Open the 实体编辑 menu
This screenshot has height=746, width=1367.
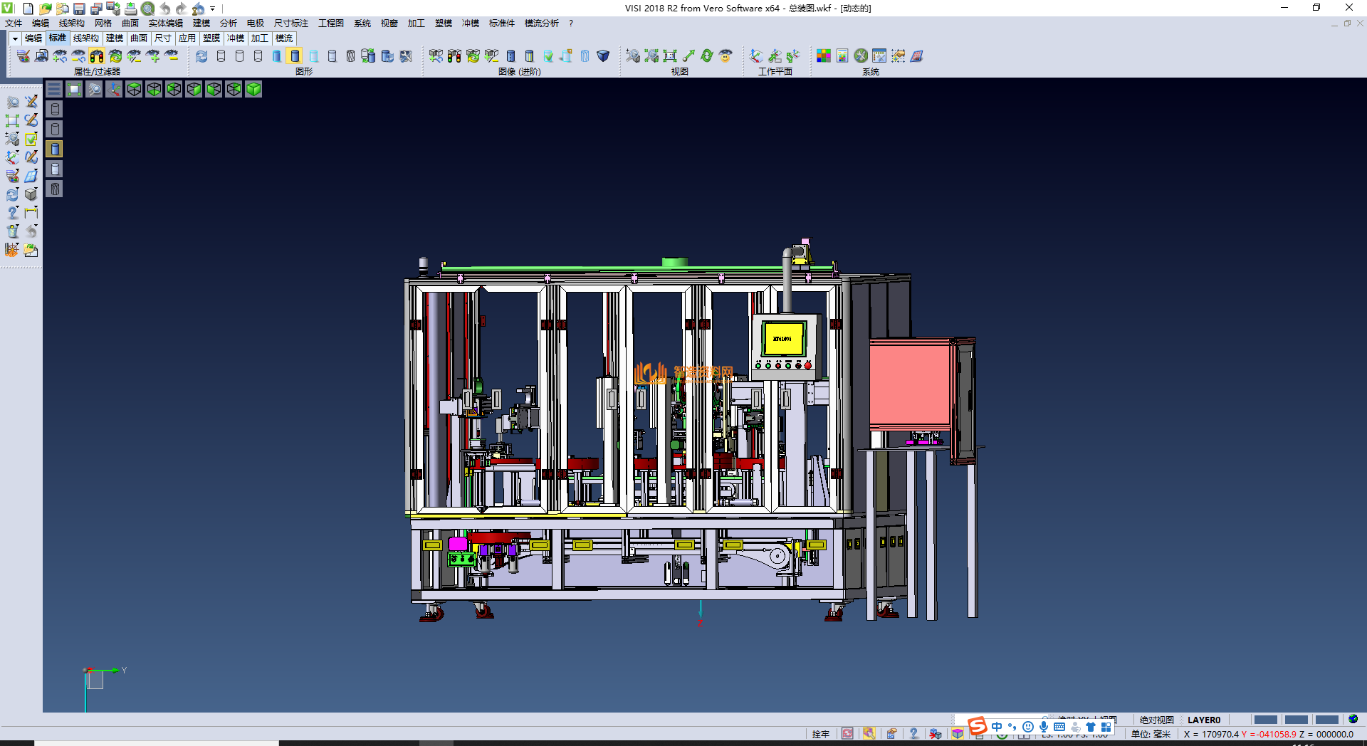click(165, 23)
